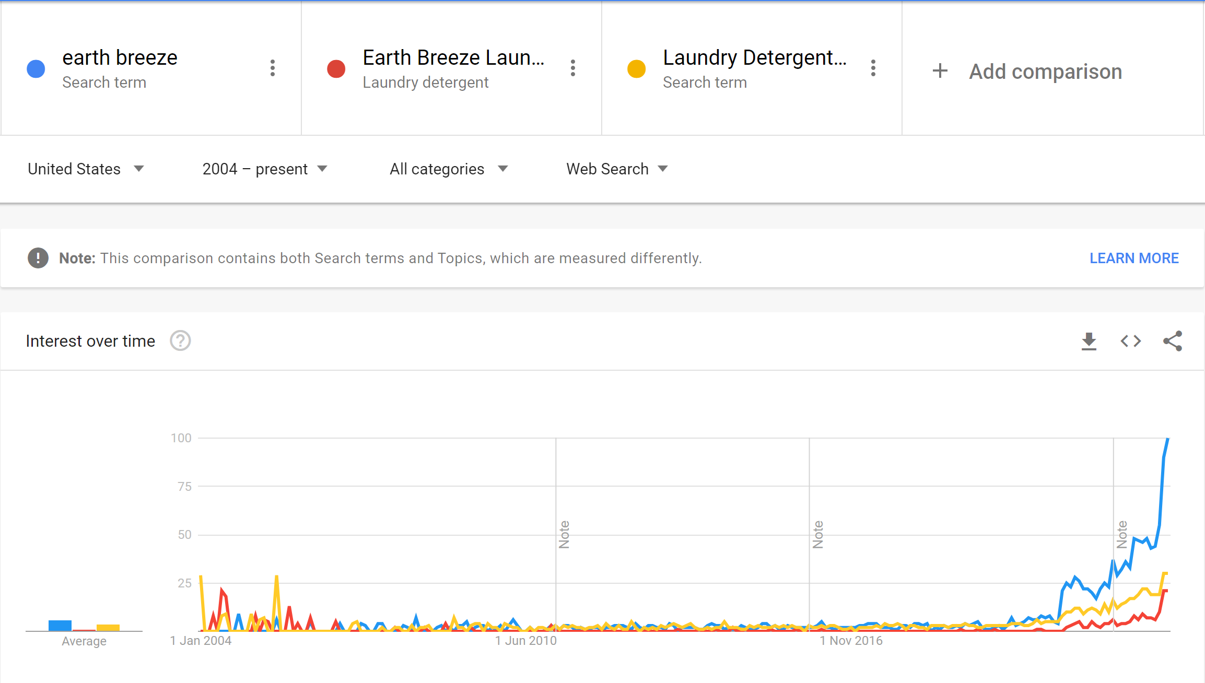Viewport: 1205px width, 683px height.
Task: Click Add comparison text
Action: [x=1045, y=72]
